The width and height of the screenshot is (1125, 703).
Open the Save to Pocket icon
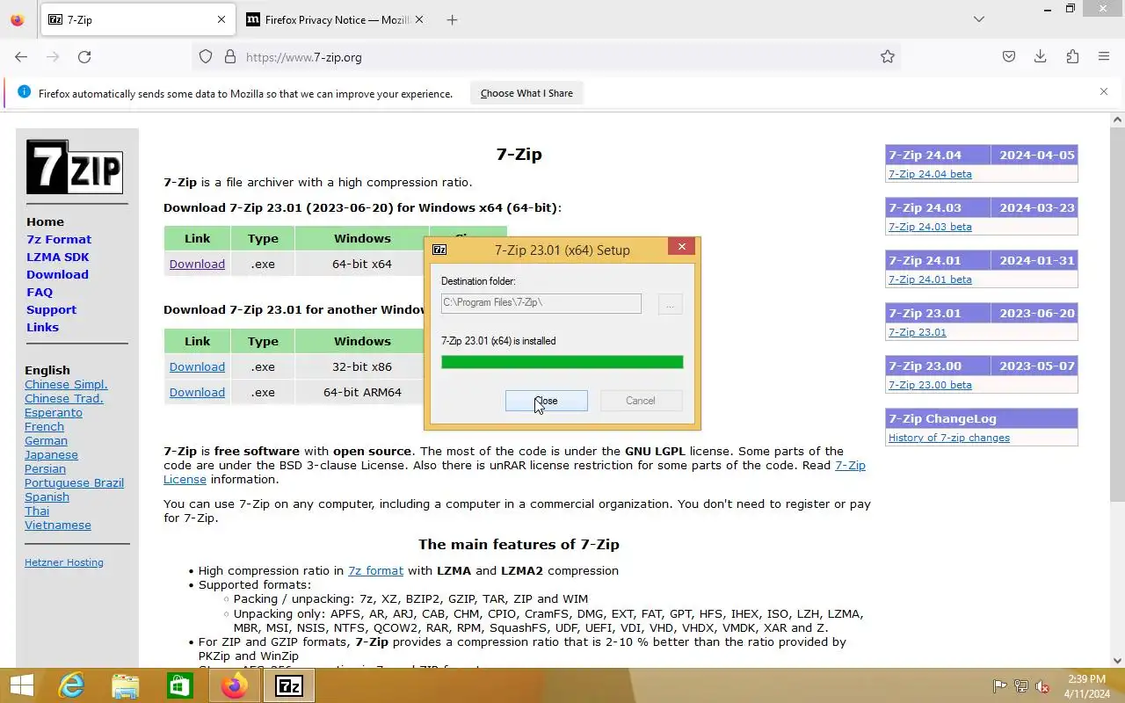coord(1009,56)
